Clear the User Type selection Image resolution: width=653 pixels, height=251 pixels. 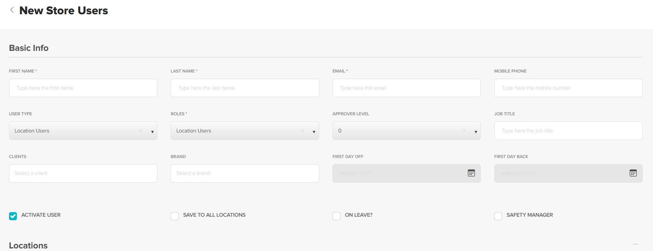coord(141,131)
